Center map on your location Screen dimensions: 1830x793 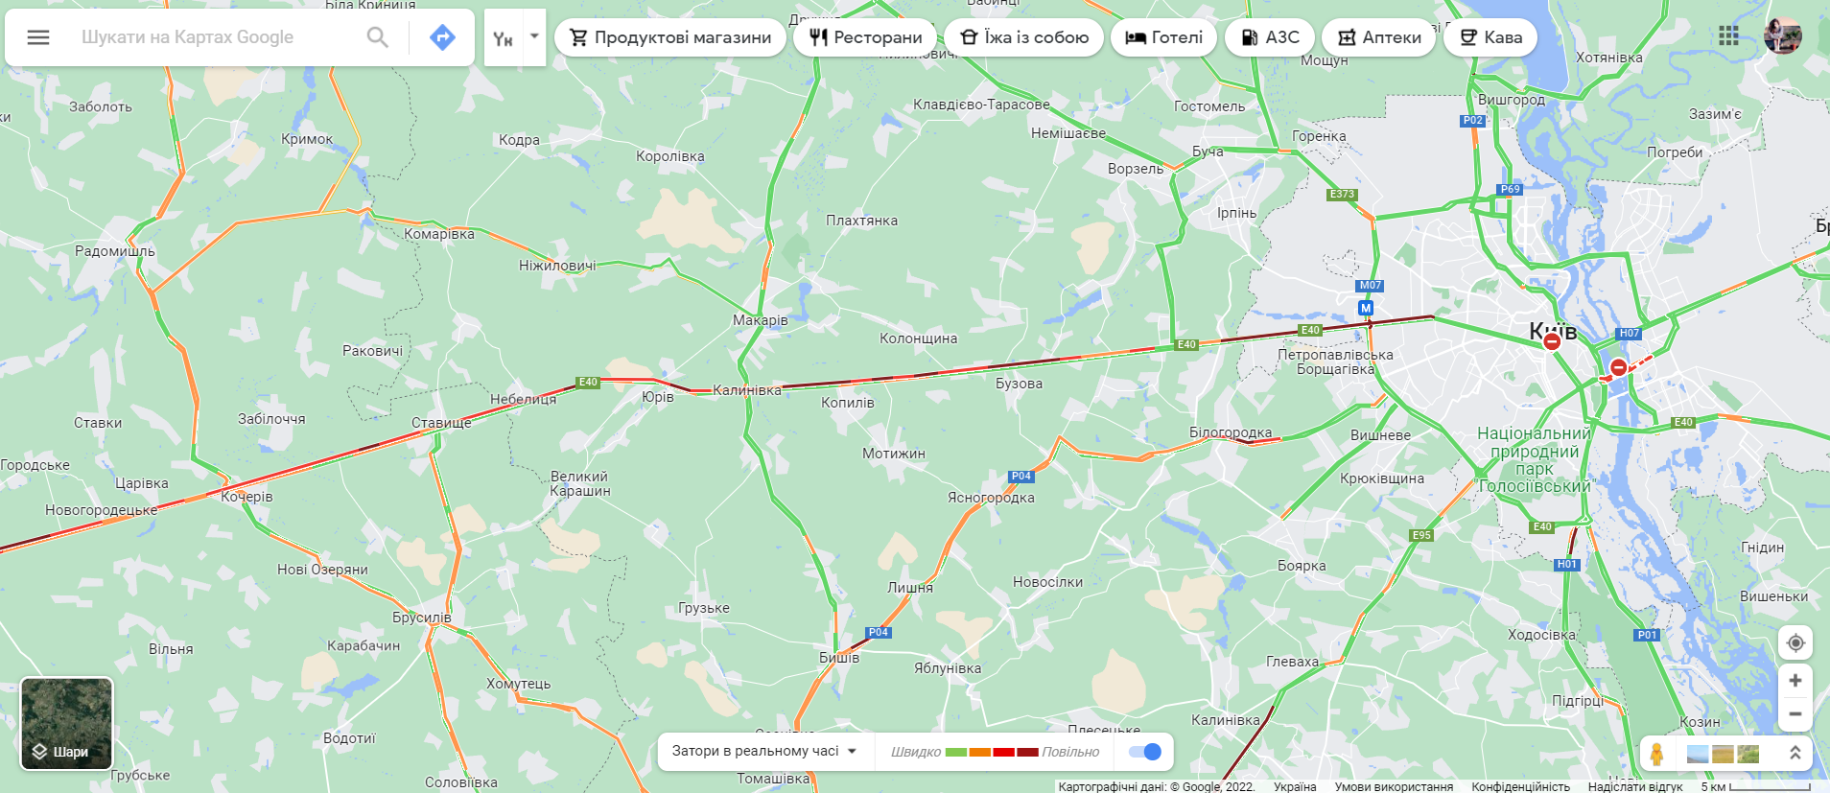(1795, 642)
